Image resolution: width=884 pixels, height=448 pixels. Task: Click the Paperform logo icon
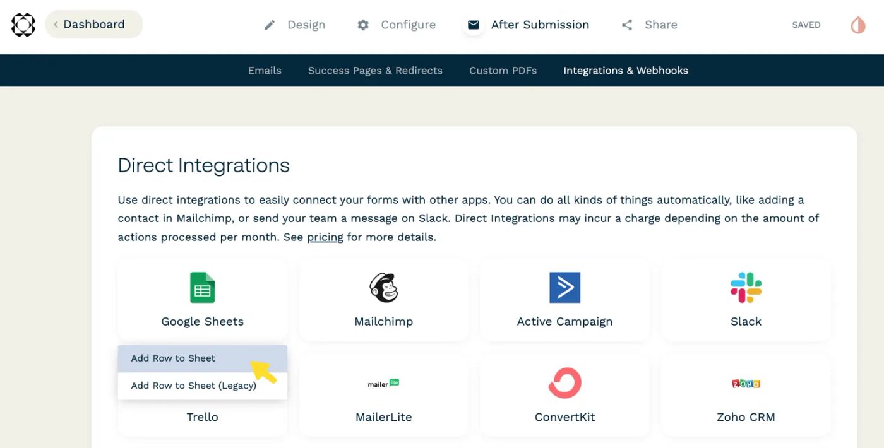coord(23,25)
